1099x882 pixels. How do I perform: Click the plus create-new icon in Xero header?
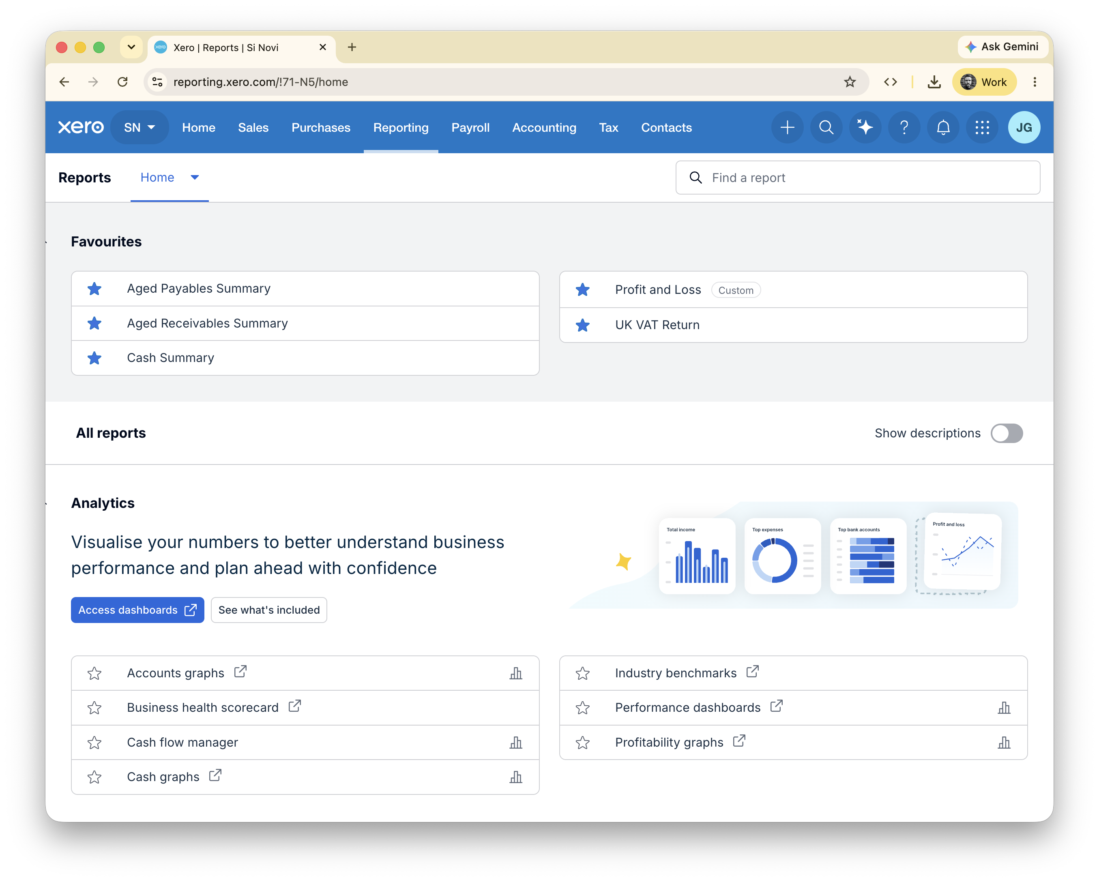[x=787, y=127]
